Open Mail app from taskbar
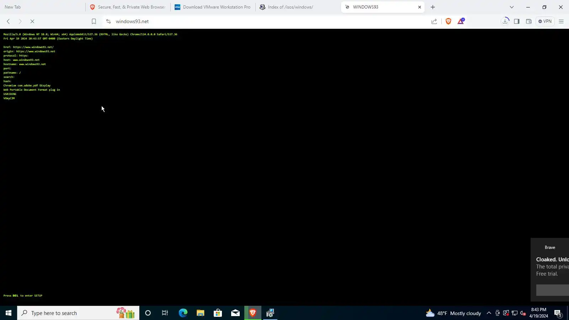Viewport: 569px width, 320px height. (235, 313)
